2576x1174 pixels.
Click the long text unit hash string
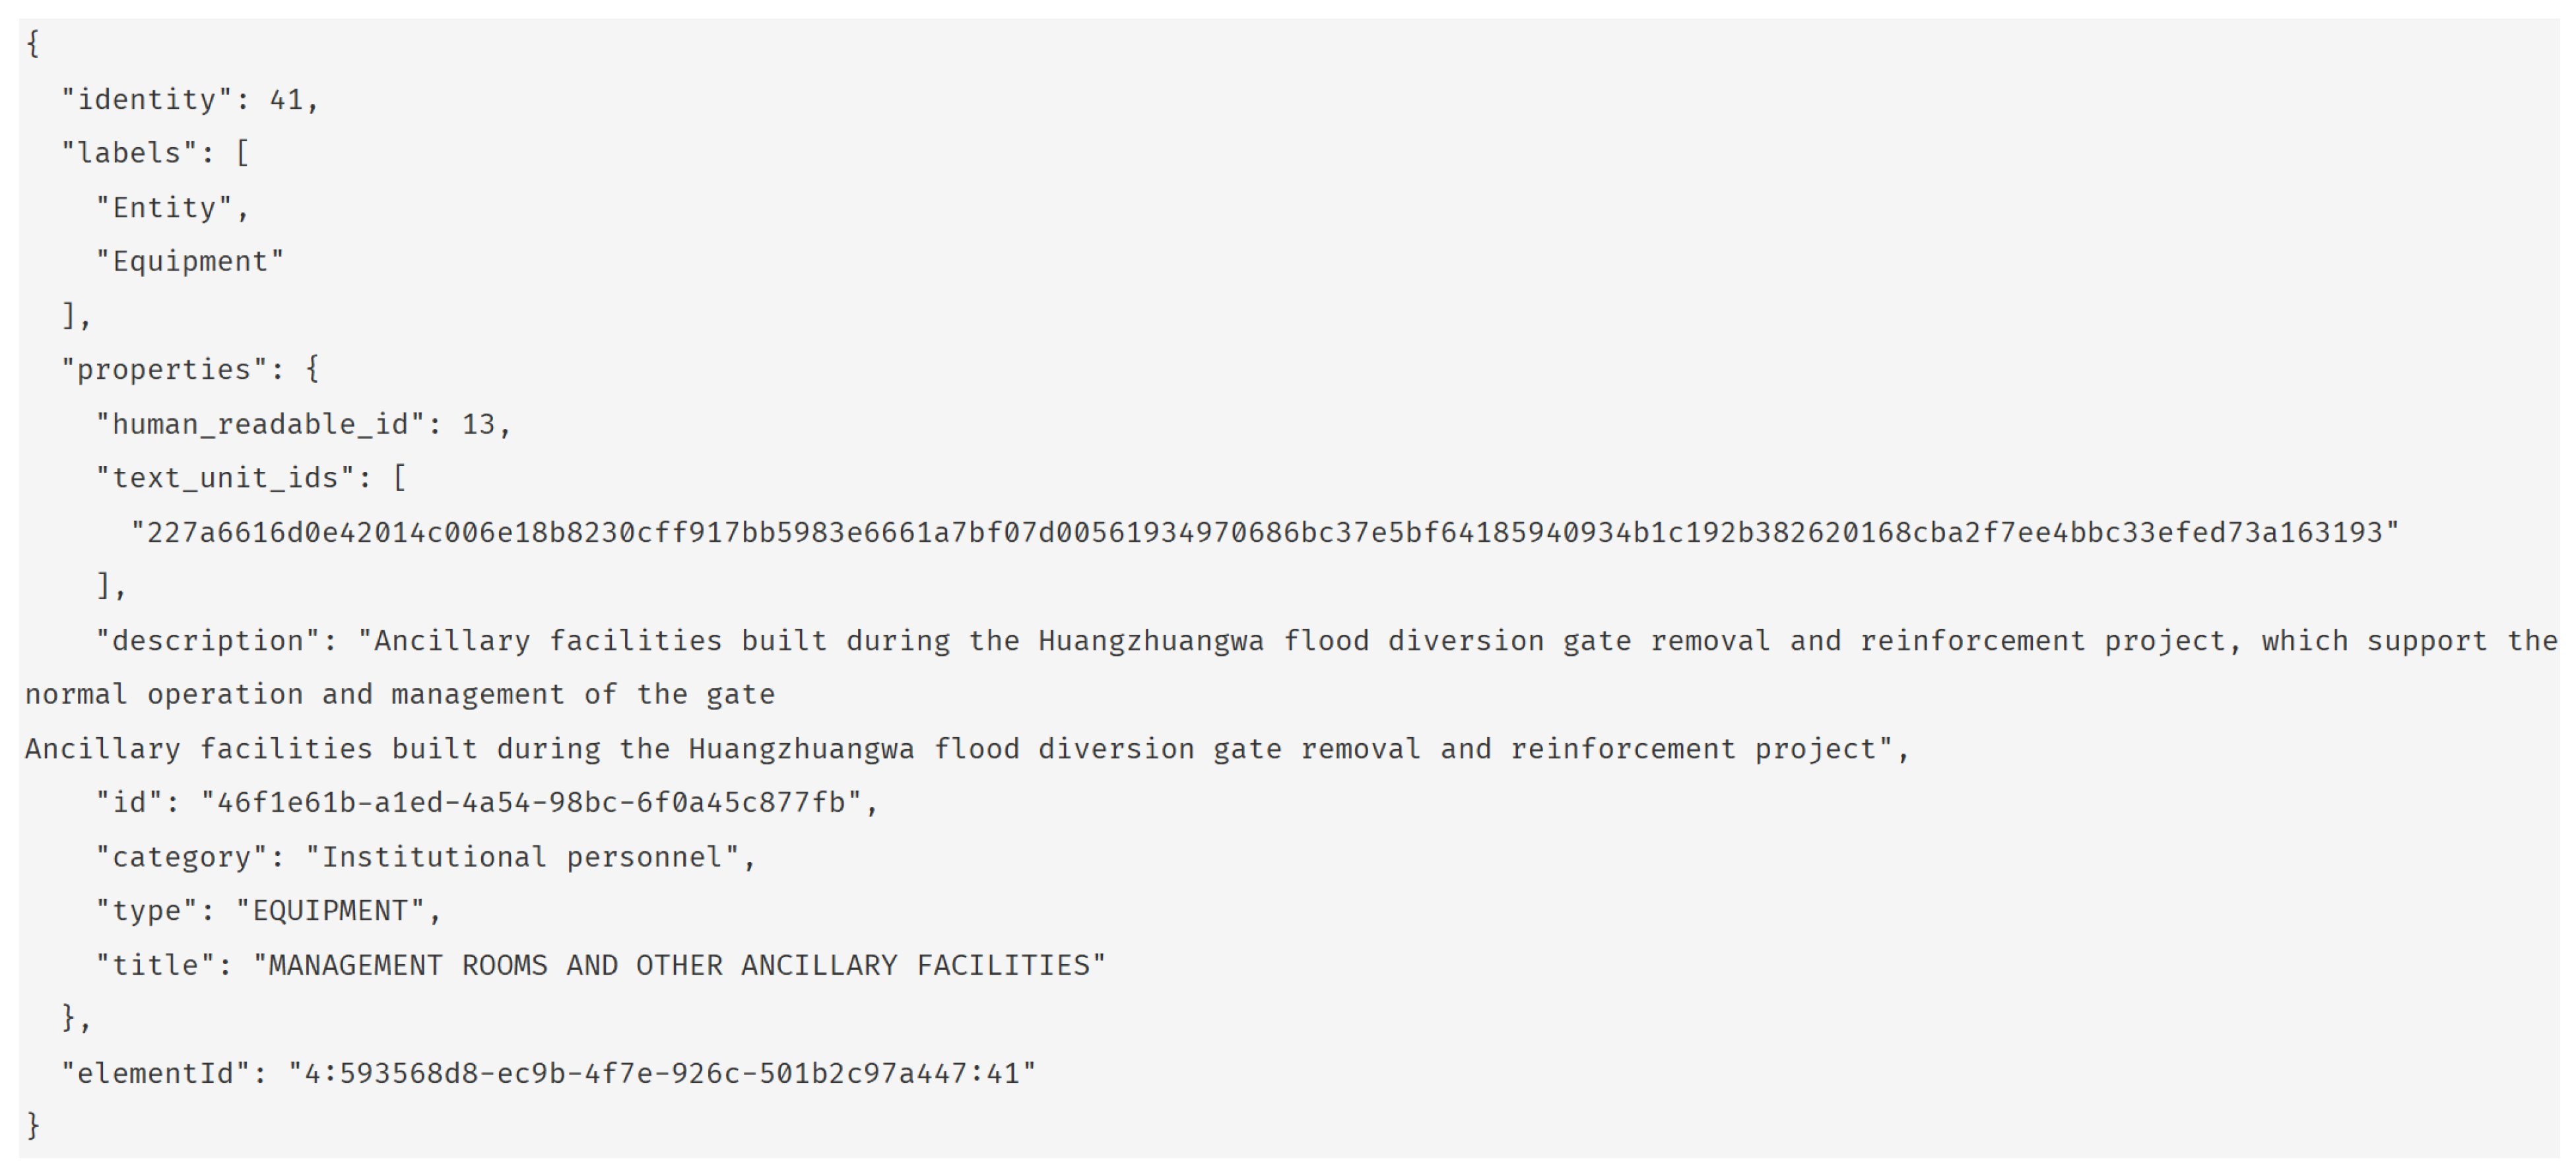(1264, 533)
